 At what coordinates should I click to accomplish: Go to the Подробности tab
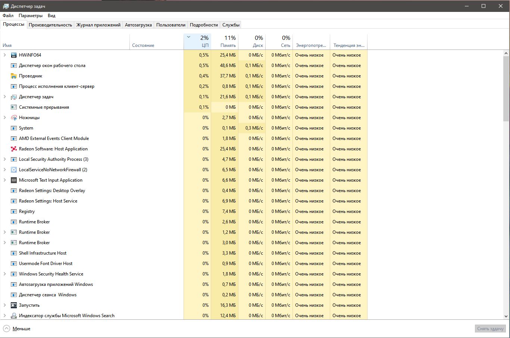[204, 25]
